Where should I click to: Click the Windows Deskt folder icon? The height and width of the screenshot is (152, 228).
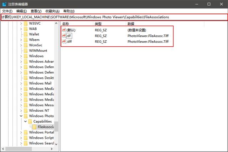(x=26, y=78)
